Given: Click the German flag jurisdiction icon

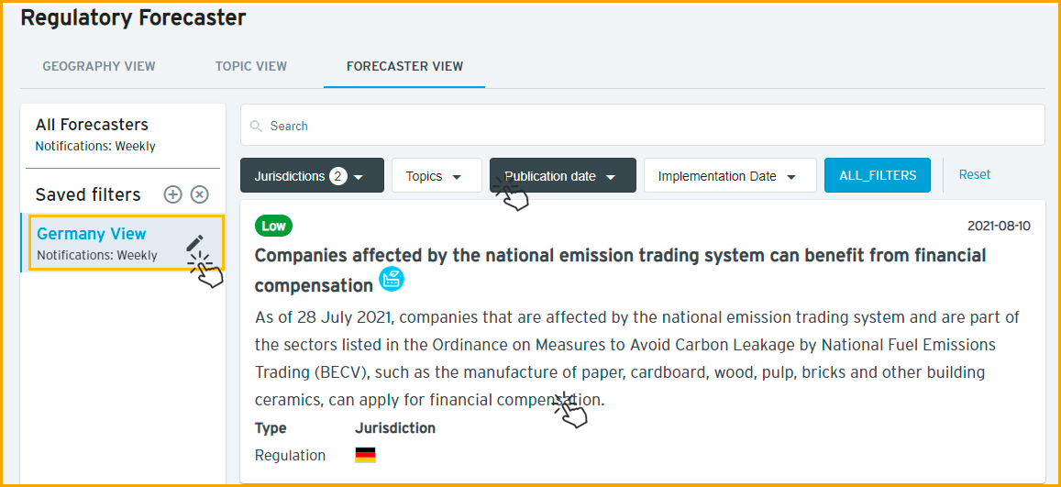Looking at the screenshot, I should tap(365, 455).
